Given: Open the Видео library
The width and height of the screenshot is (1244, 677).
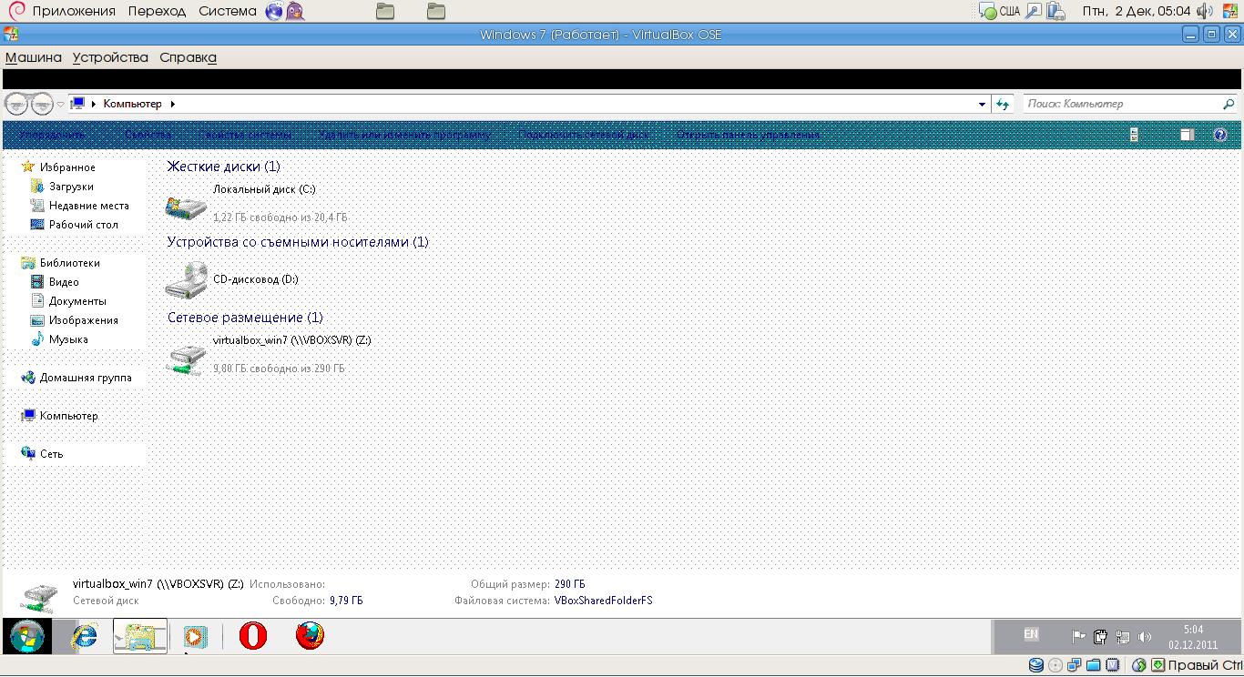Looking at the screenshot, I should 64,282.
